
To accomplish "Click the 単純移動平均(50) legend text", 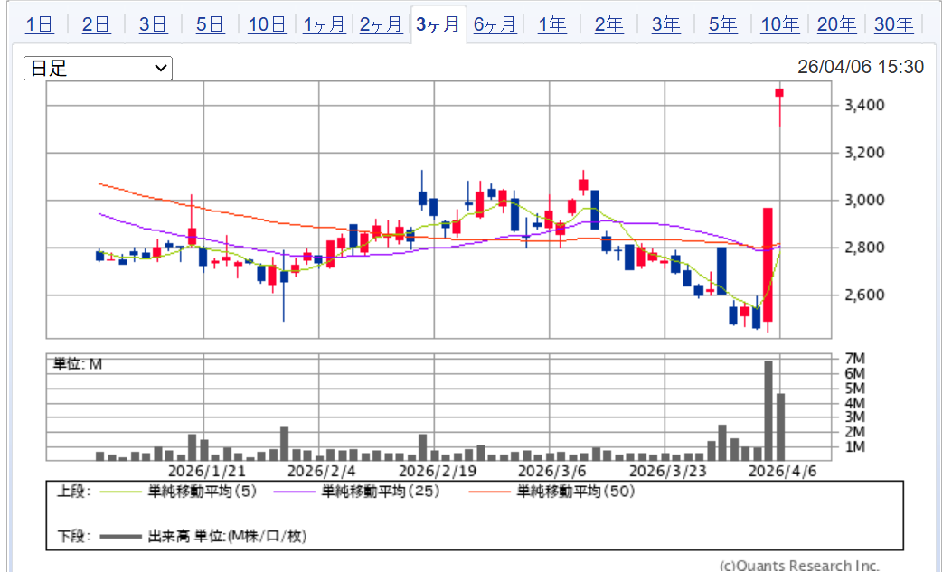I will pos(576,492).
